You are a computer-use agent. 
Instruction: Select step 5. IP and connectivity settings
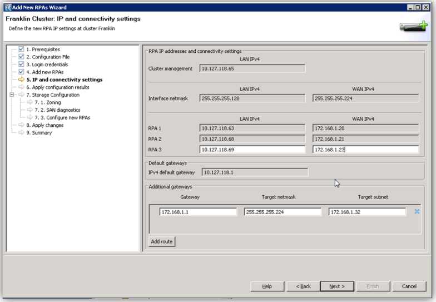tap(65, 80)
